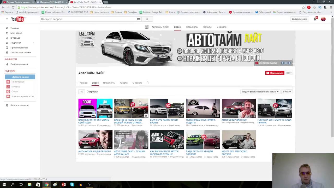Screen dimensions: 334x188
Task: Open video ТЮНИНГОВАННАЯ ПРИОРА ТАЩИТ thumbnail
Action: 203,108
